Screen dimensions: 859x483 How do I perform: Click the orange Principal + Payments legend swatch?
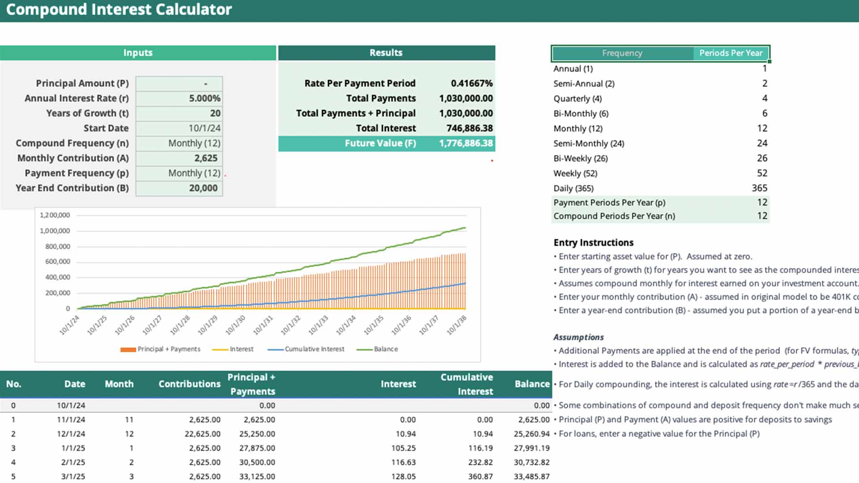(x=128, y=349)
